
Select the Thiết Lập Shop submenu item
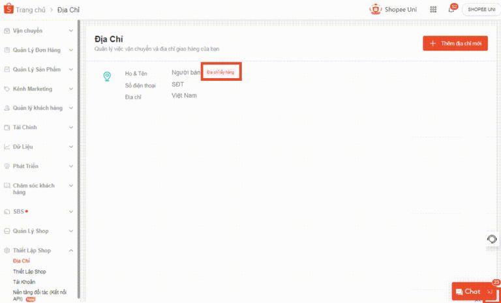[x=29, y=271]
